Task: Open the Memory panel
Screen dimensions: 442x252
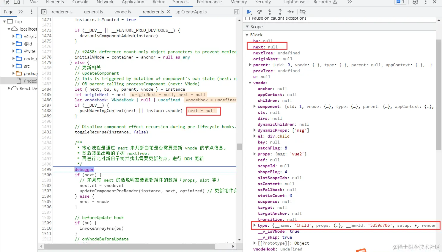Action: pyautogui.click(x=239, y=2)
